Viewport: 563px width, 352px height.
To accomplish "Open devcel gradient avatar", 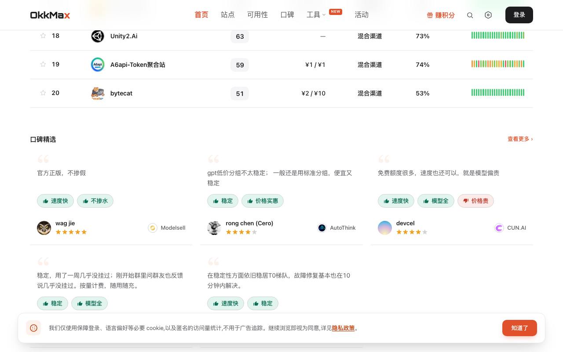I will pos(385,228).
